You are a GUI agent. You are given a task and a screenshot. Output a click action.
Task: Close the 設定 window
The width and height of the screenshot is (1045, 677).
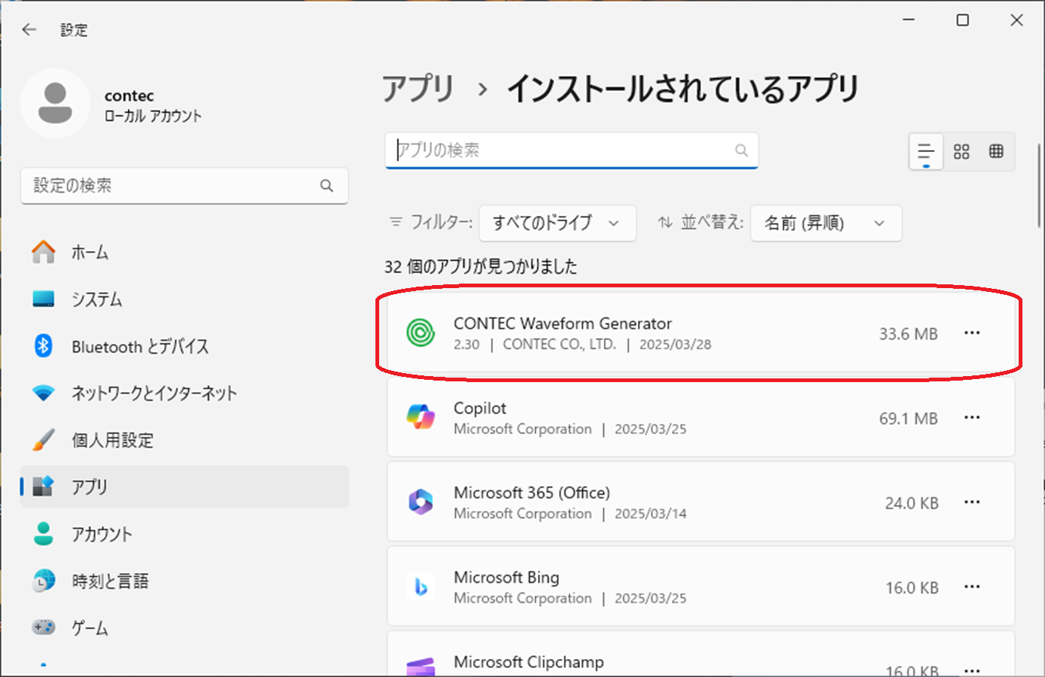pos(1016,20)
